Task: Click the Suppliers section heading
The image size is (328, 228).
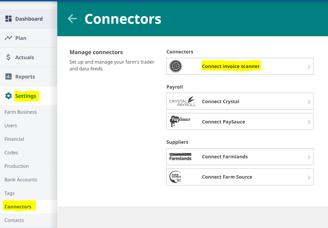Action: 177,142
